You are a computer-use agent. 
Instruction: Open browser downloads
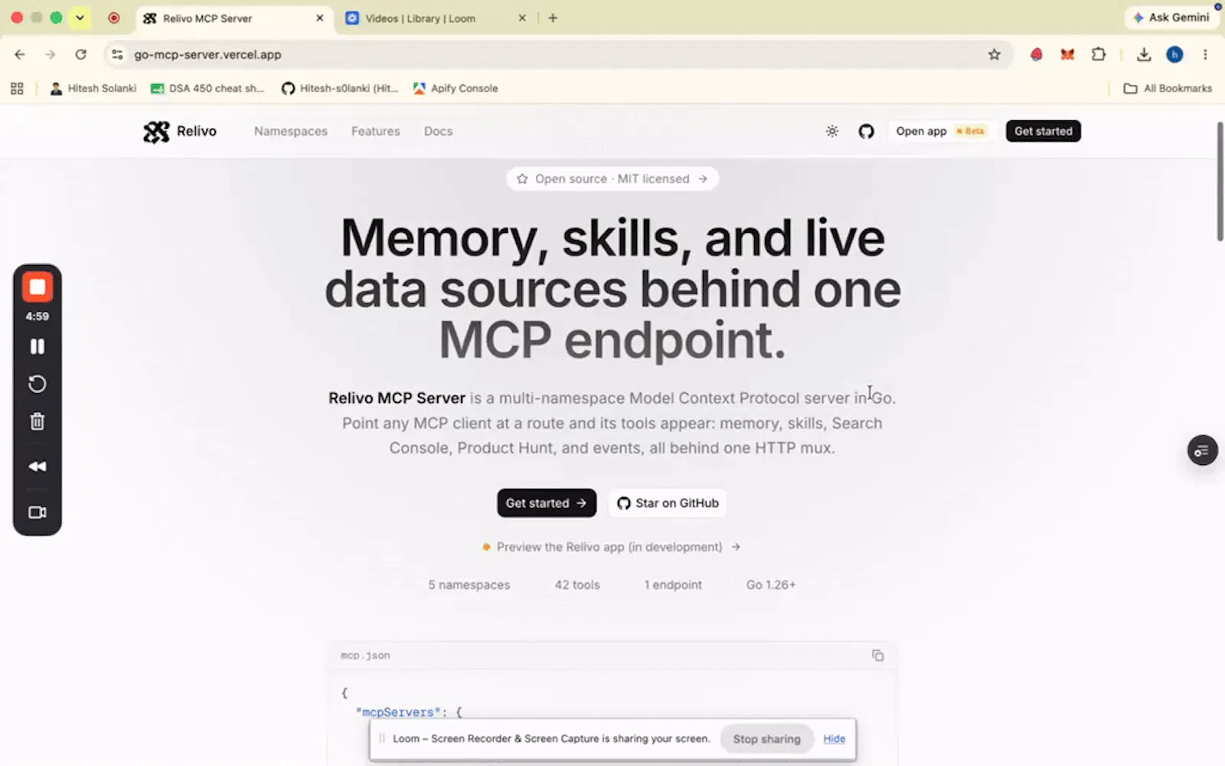point(1144,54)
